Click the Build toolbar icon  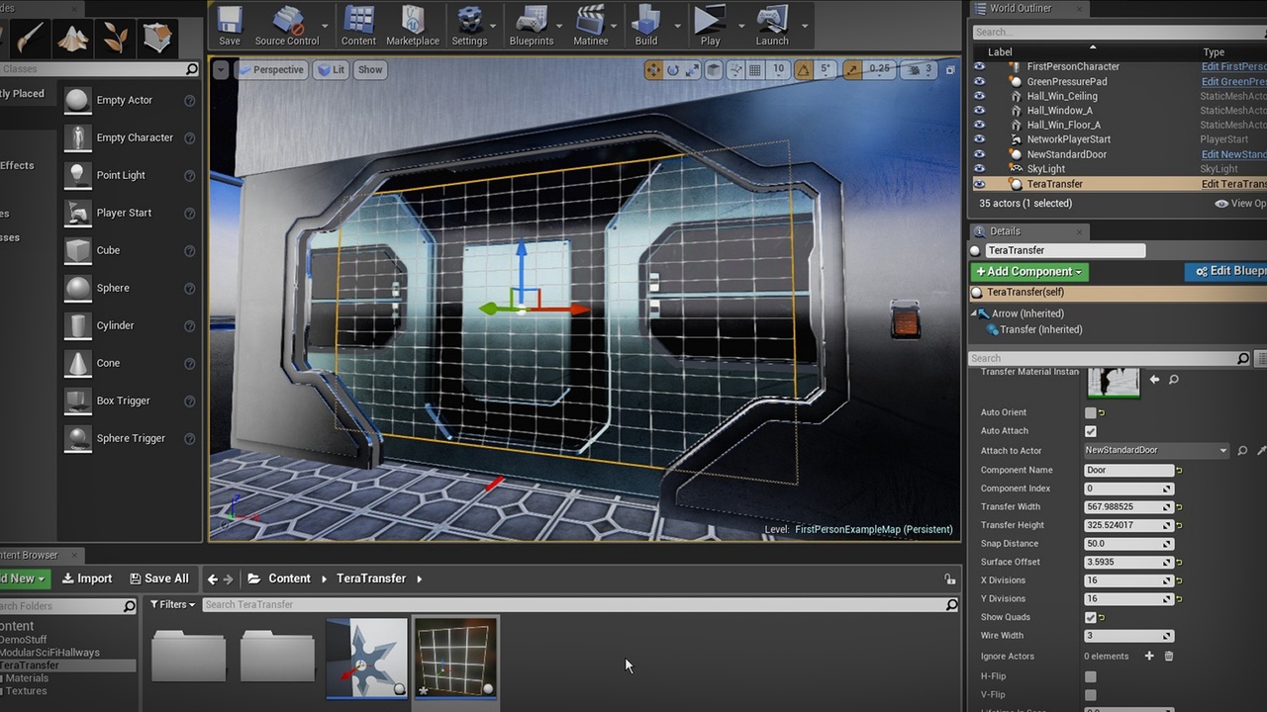[646, 26]
